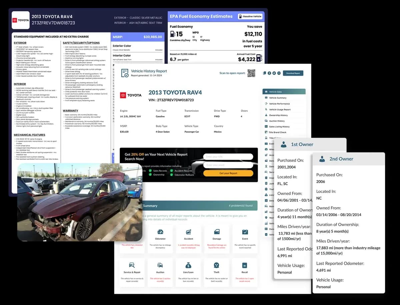
Task: Click the Gasoline Vehicle badge
Action: tap(250, 16)
